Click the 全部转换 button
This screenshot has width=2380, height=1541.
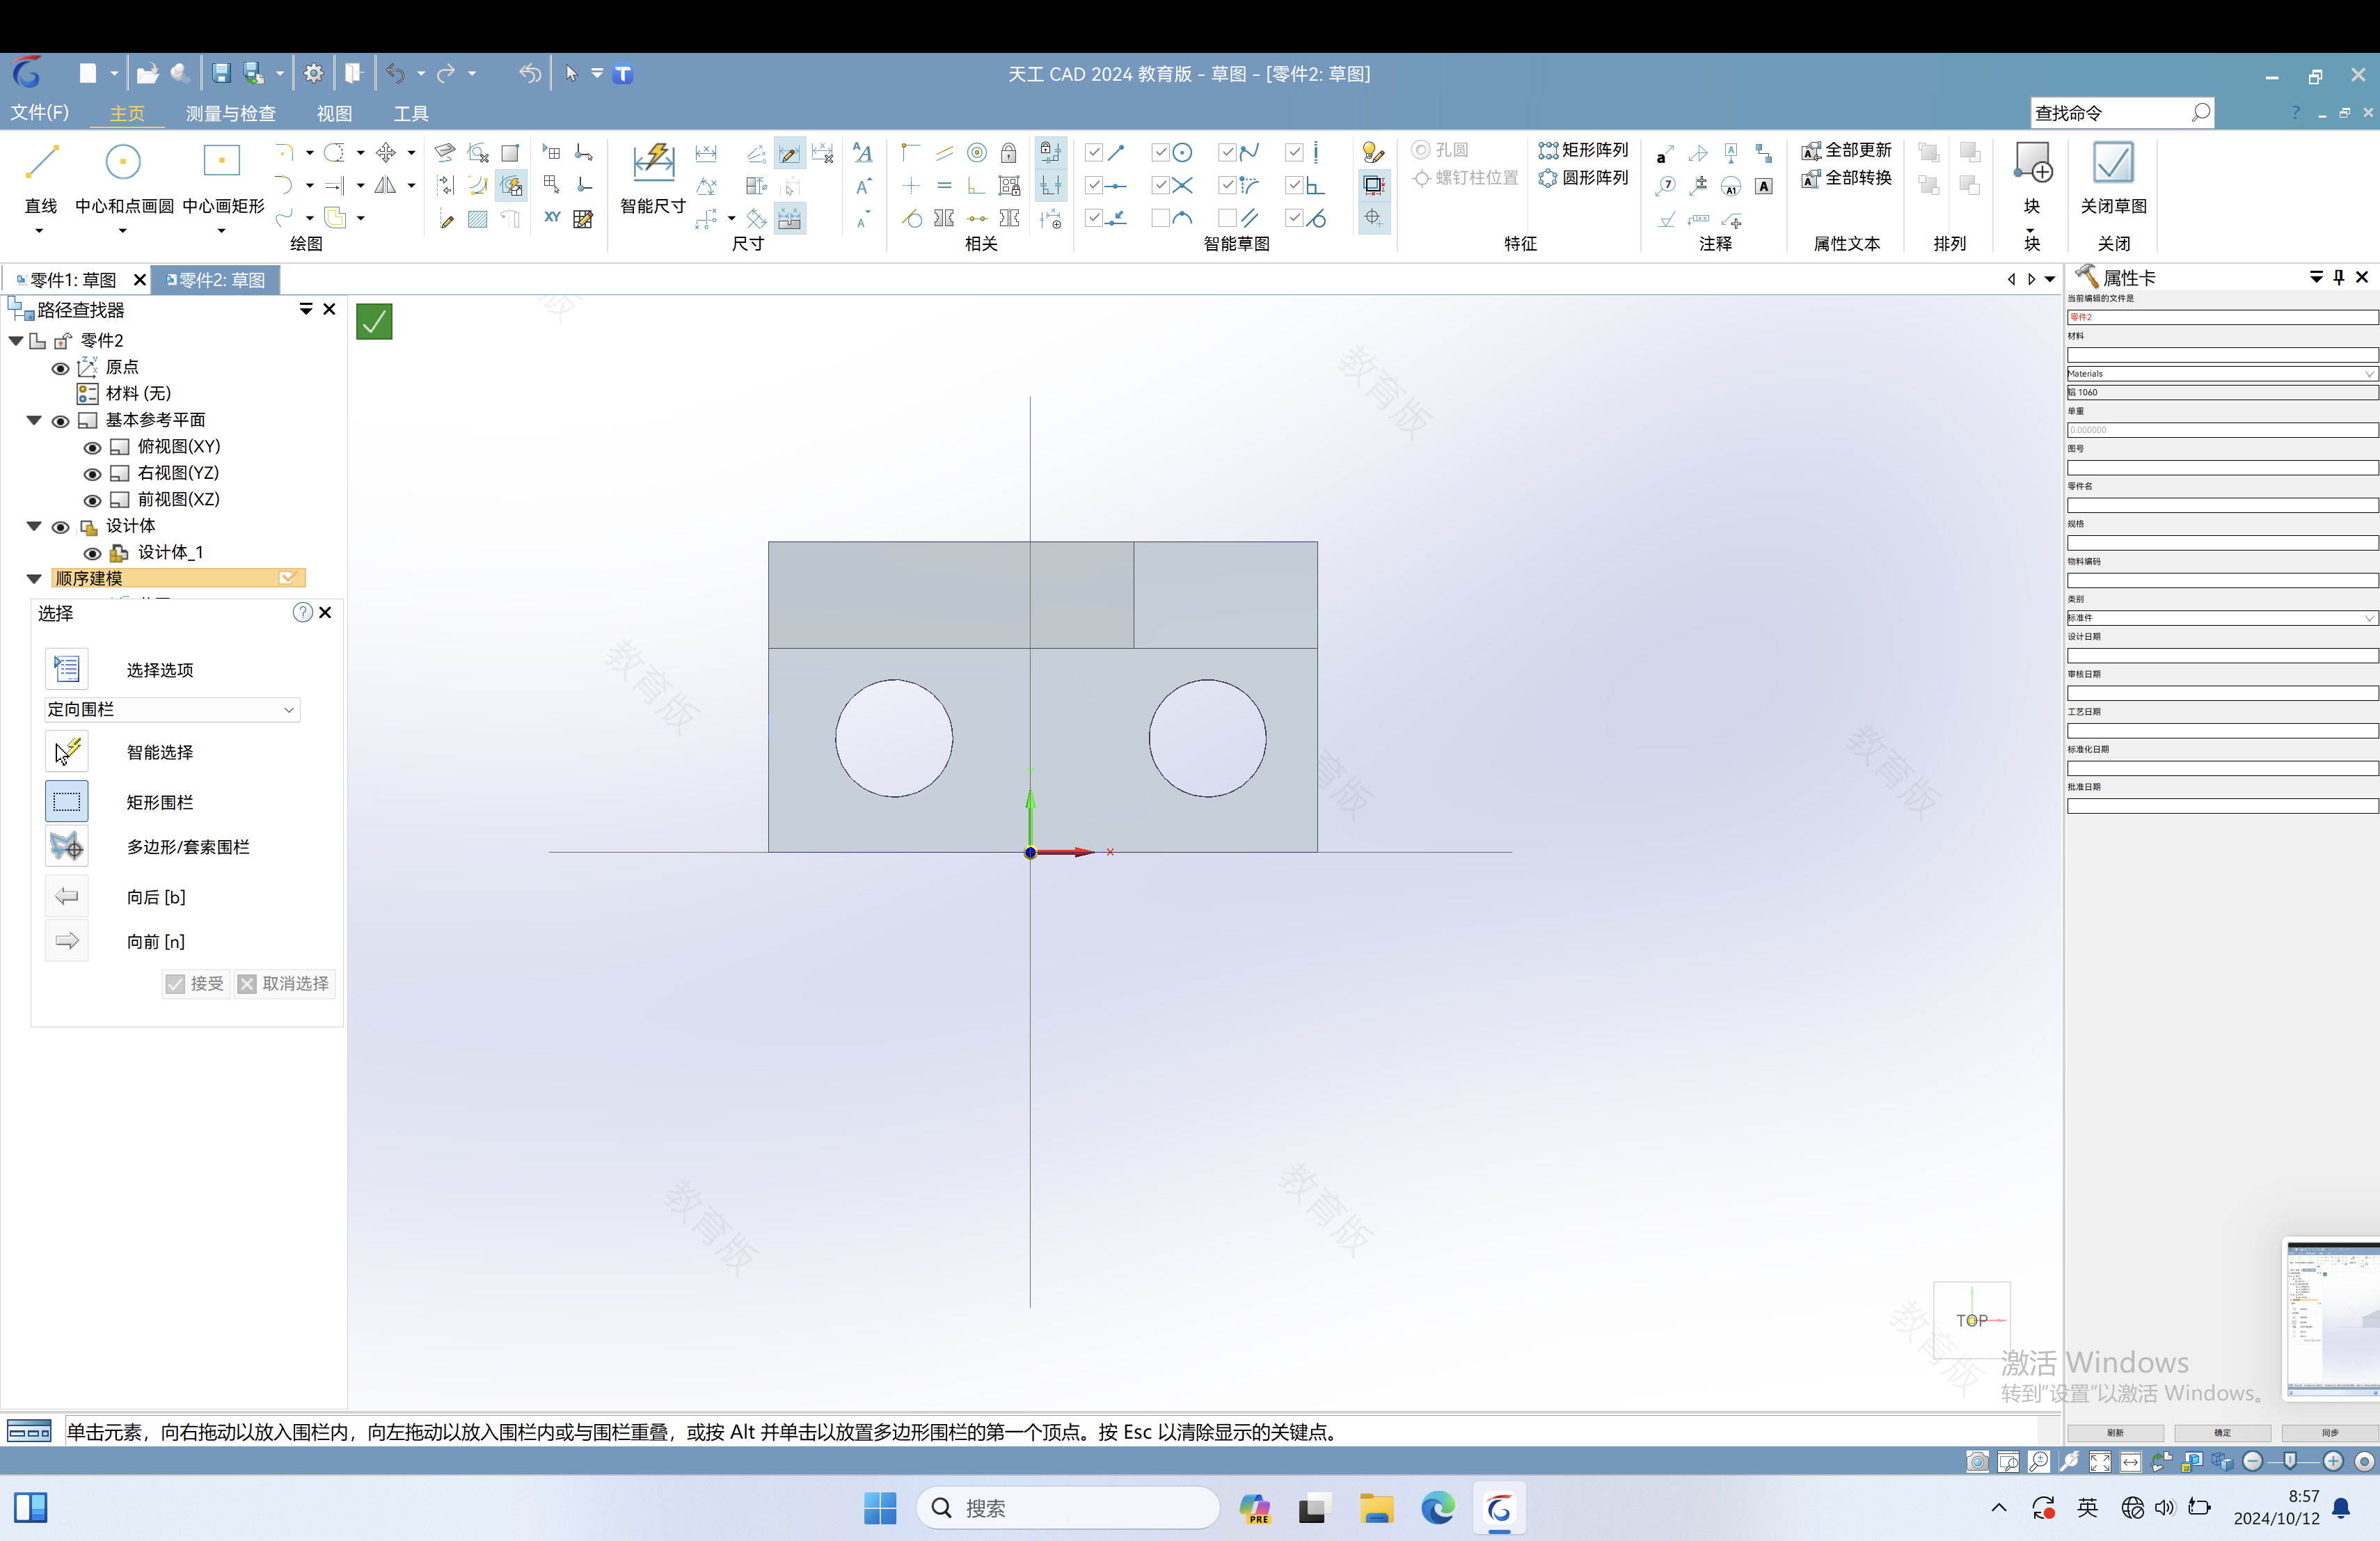click(1847, 178)
